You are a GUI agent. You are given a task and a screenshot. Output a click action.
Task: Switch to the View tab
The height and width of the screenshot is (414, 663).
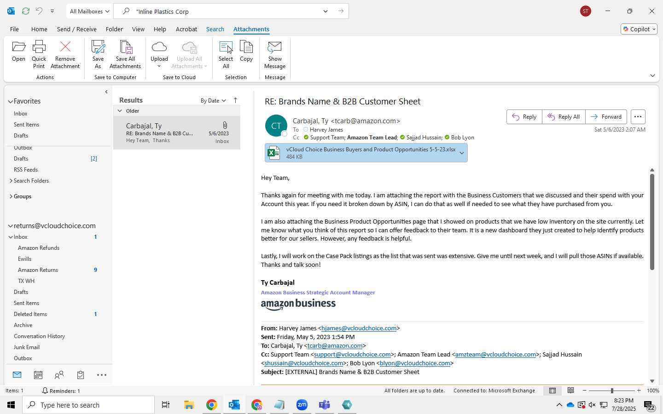coord(138,29)
